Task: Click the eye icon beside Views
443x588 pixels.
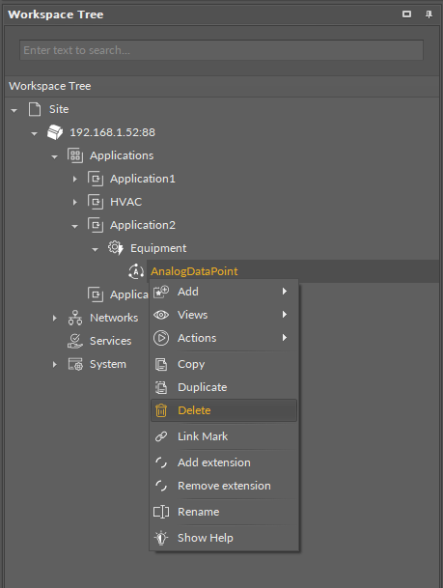Action: click(x=161, y=315)
